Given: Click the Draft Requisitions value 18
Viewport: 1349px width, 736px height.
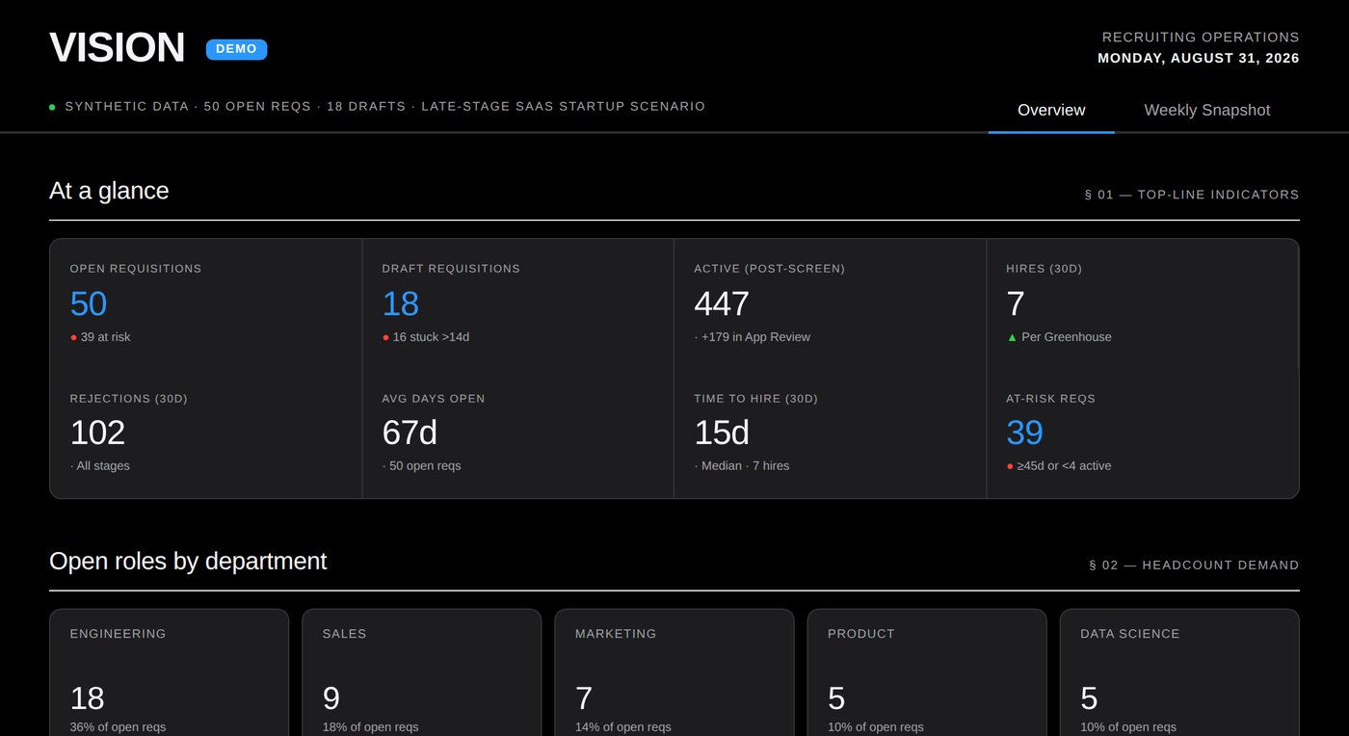Looking at the screenshot, I should pyautogui.click(x=400, y=303).
